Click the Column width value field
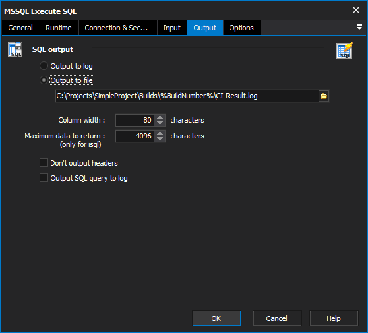This screenshot has width=368, height=333. tap(135, 120)
